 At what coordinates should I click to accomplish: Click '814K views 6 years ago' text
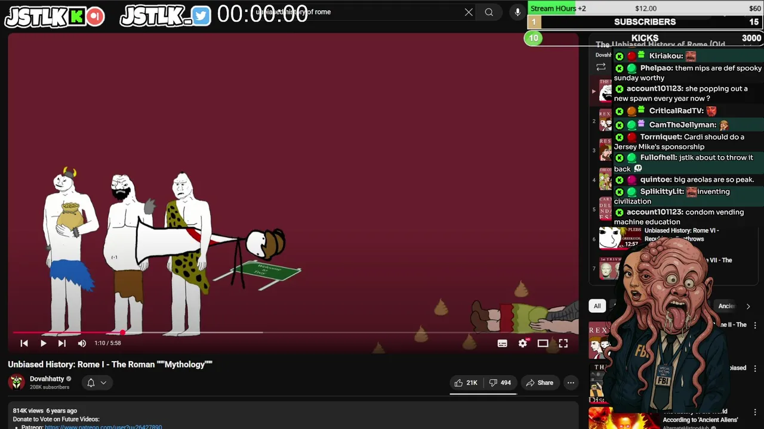[x=45, y=411]
